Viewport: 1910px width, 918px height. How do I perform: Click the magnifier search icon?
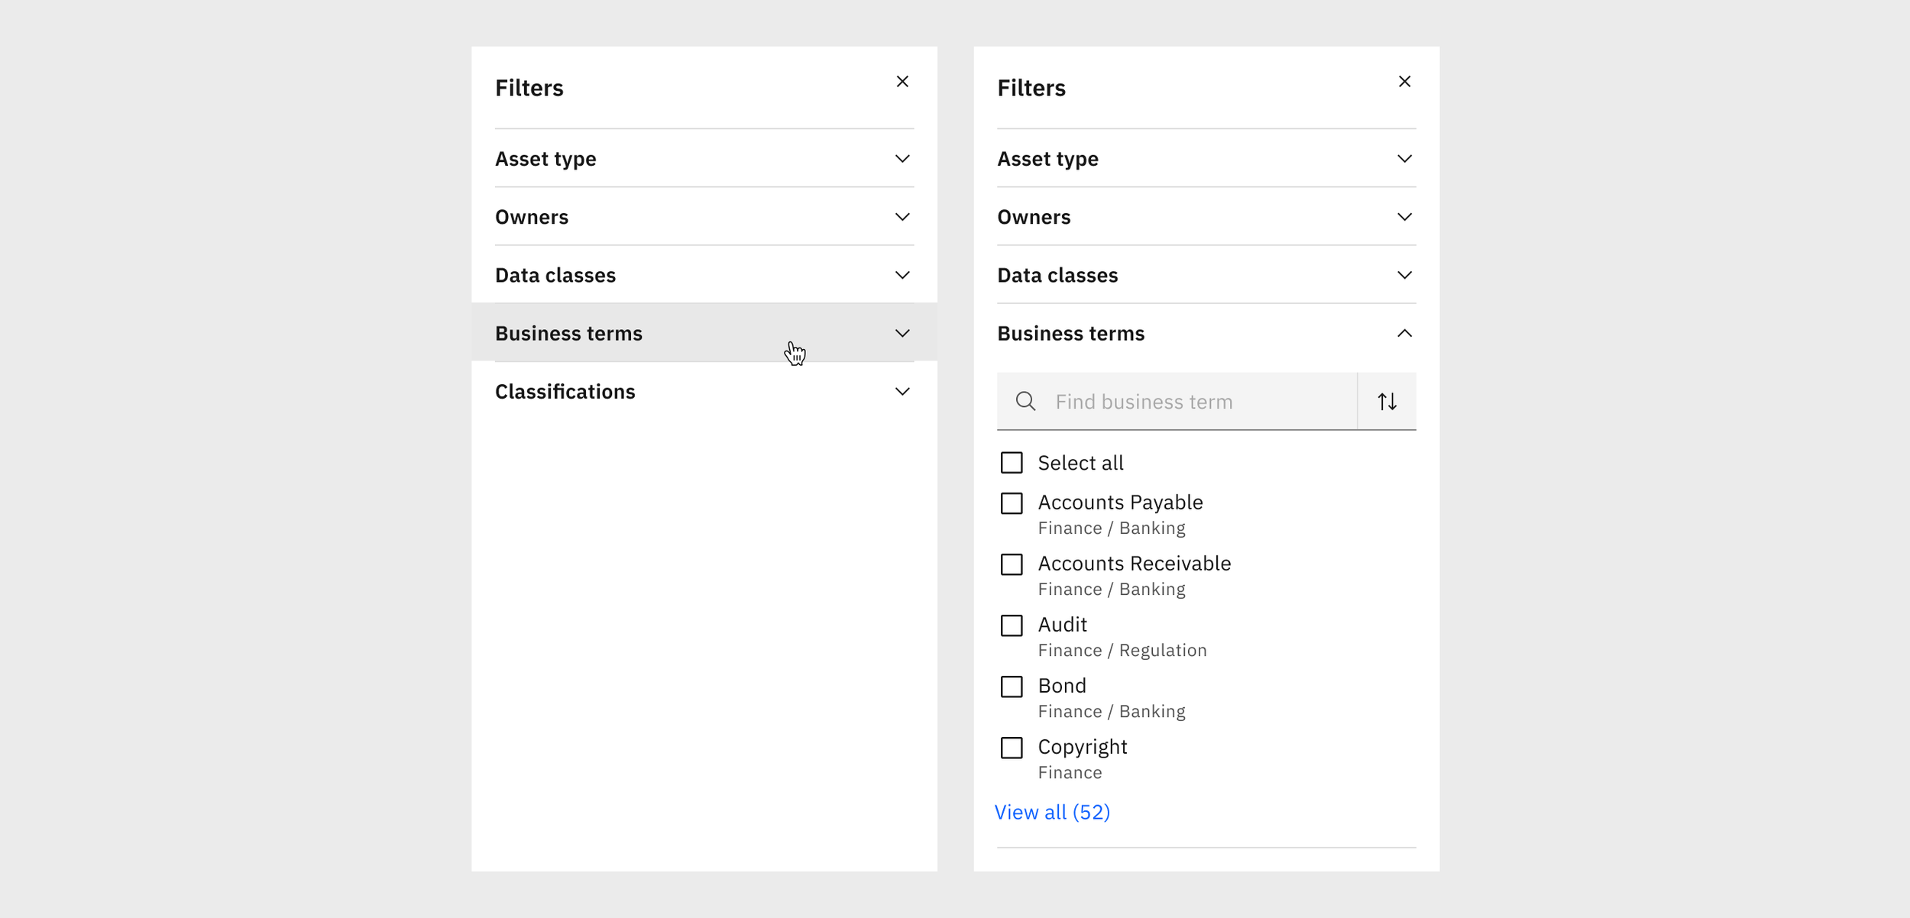coord(1025,402)
